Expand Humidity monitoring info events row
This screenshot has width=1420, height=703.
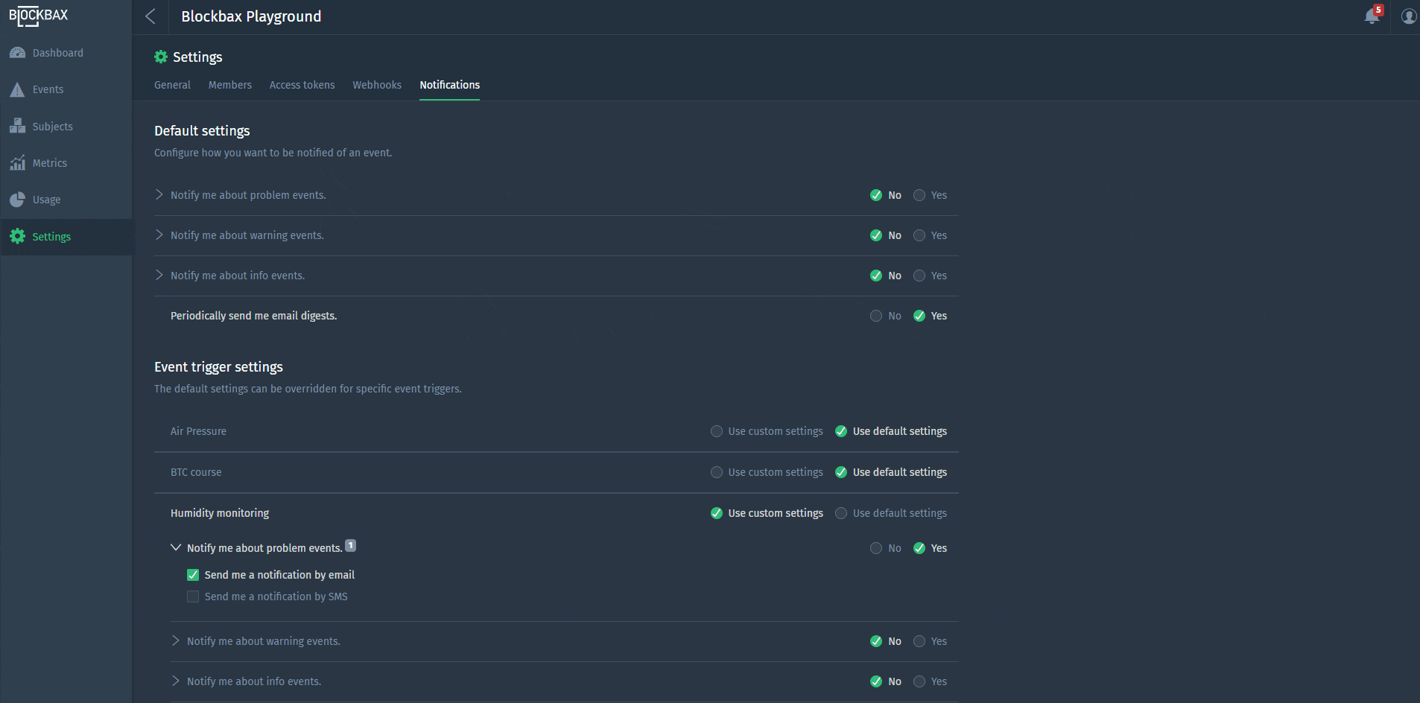pos(176,681)
